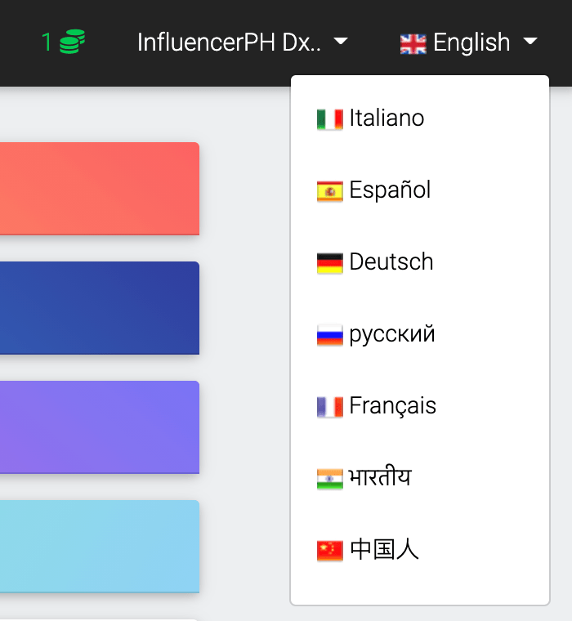Select Italiano from the language menu
The image size is (572, 621).
tap(387, 118)
